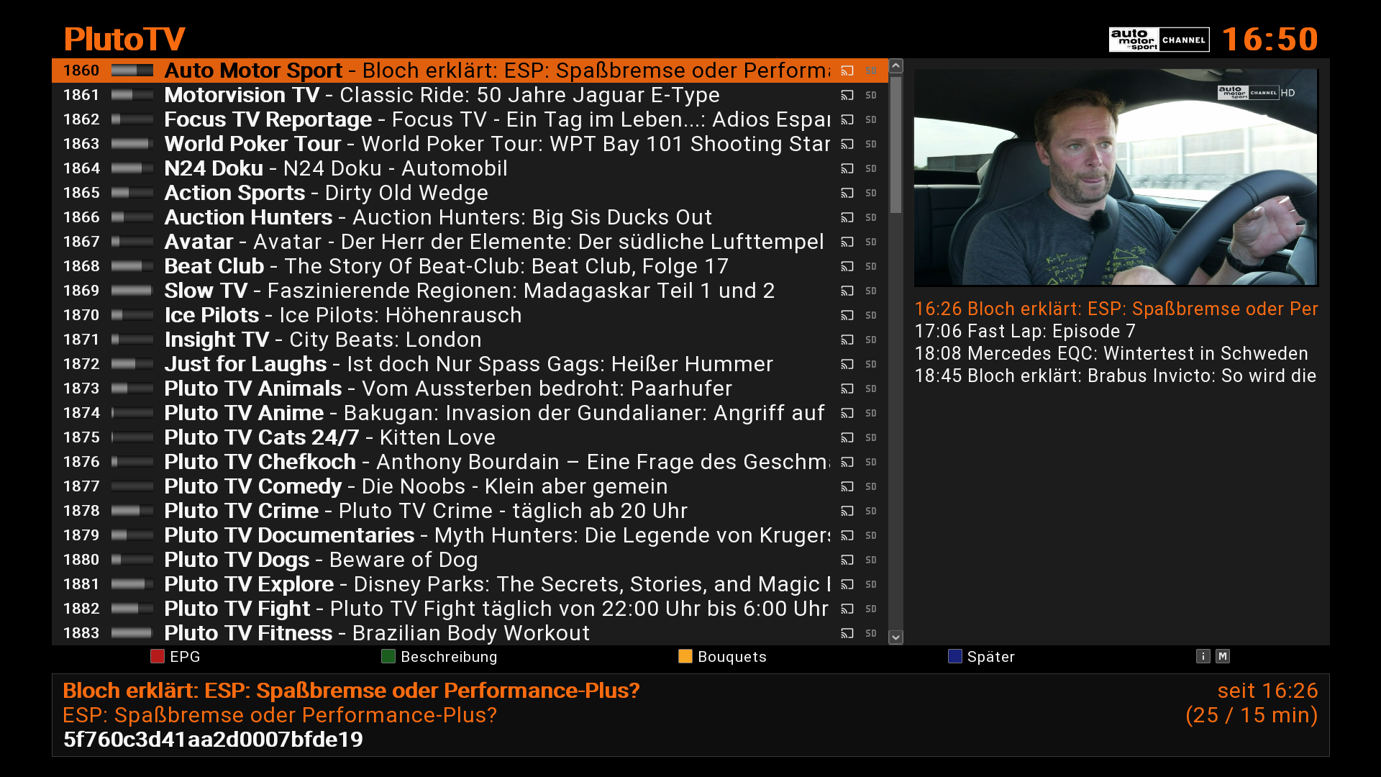Show Beschreibung via the green button
Screen dimensions: 1381x777
(x=439, y=656)
